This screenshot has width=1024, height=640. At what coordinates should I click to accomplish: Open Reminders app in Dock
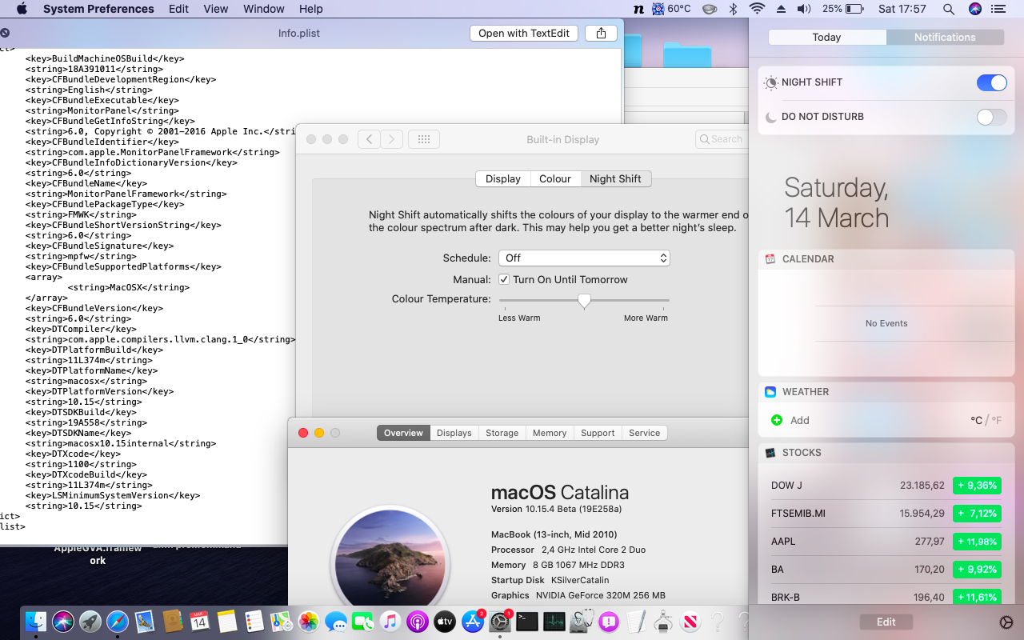(254, 622)
